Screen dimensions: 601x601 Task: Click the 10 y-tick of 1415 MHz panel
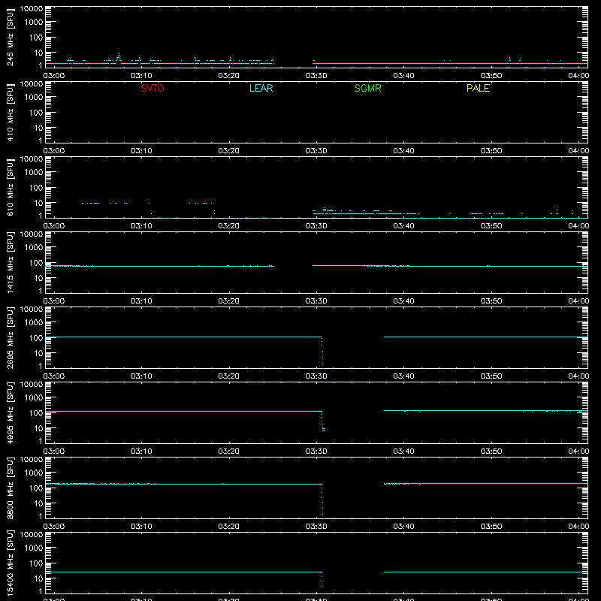click(x=38, y=278)
